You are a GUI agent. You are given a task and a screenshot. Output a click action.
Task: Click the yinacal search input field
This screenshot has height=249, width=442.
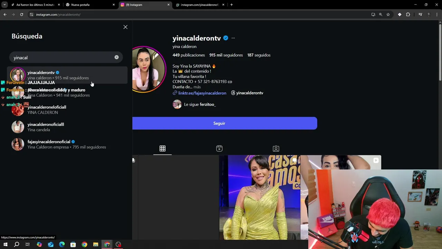click(66, 57)
